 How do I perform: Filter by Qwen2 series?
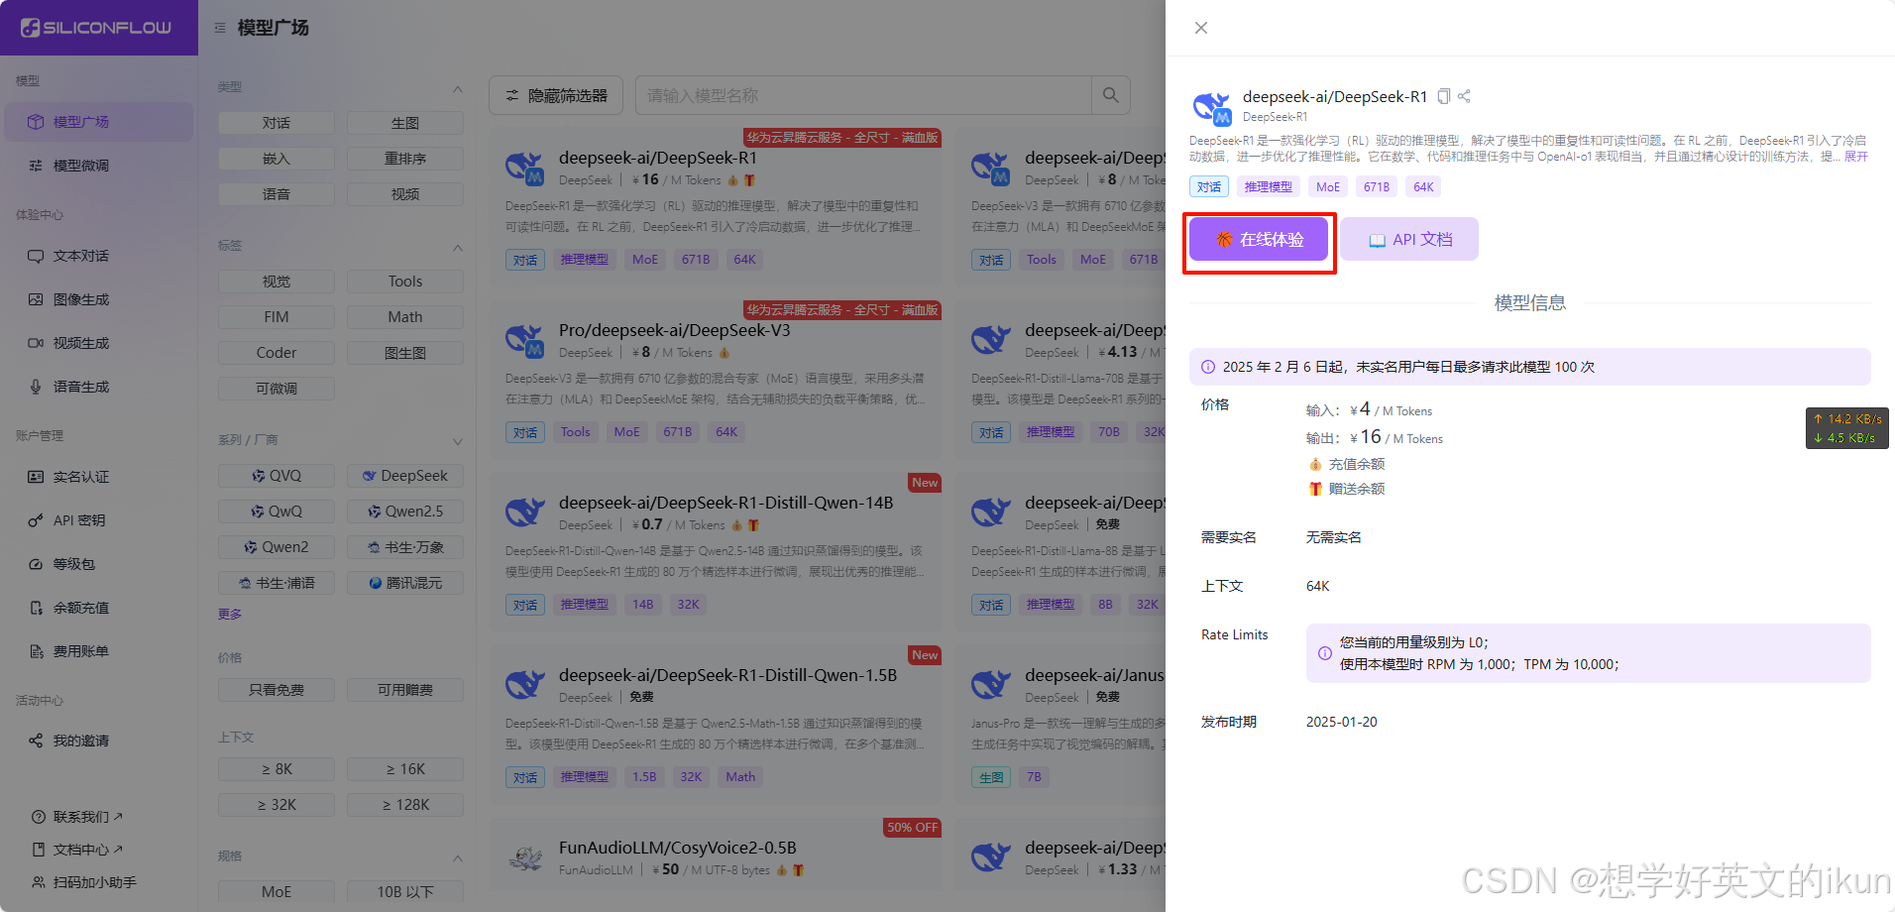[277, 547]
